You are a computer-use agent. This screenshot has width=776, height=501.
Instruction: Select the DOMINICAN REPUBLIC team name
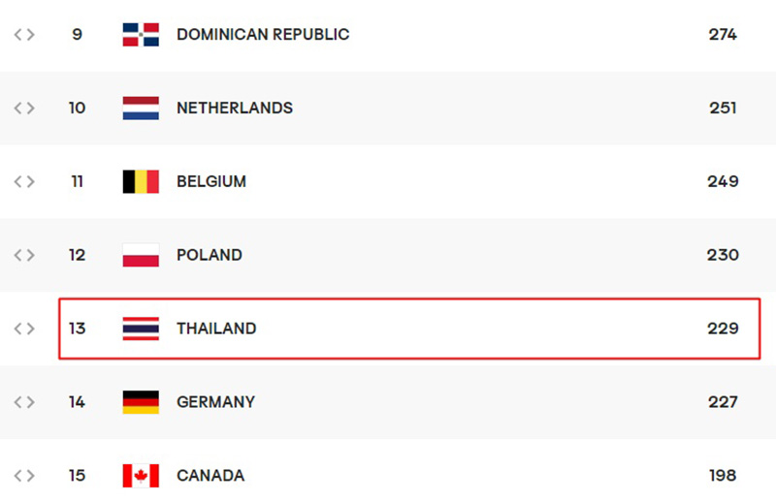(x=263, y=35)
